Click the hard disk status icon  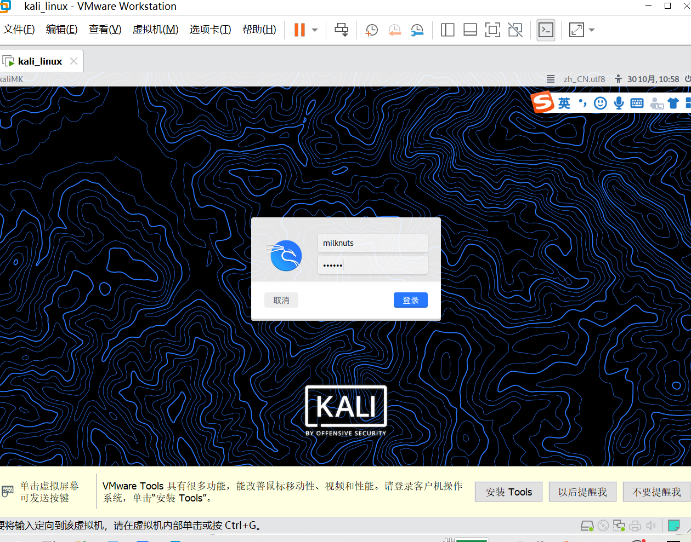(587, 526)
